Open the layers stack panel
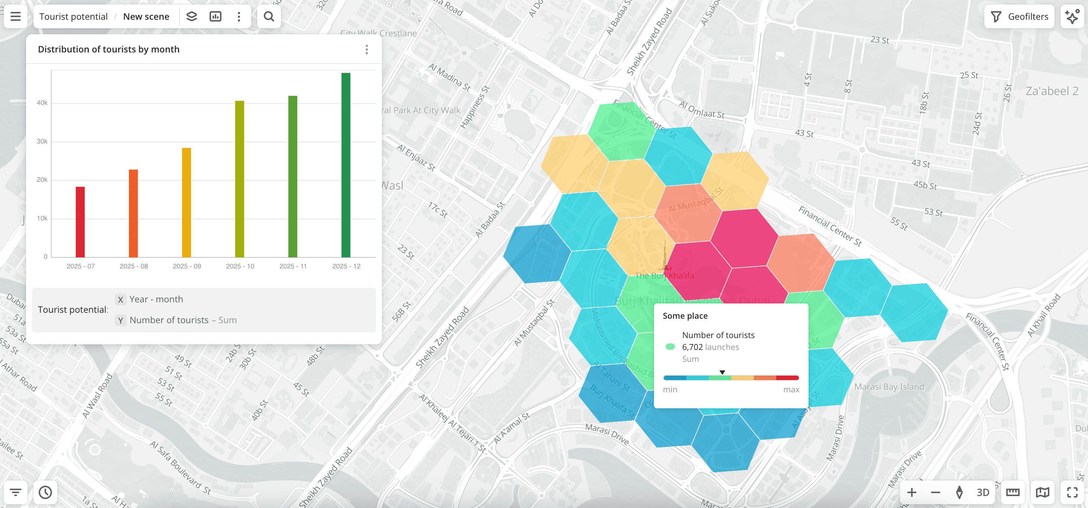1088x508 pixels. [191, 16]
